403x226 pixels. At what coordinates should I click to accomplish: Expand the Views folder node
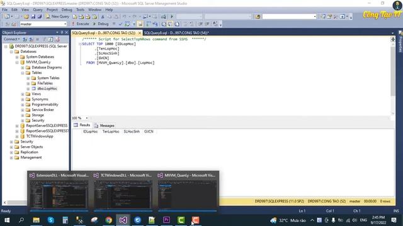click(23, 94)
